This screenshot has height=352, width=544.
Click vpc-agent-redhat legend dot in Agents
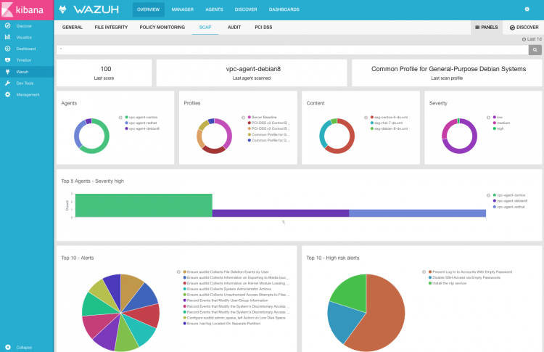click(127, 123)
